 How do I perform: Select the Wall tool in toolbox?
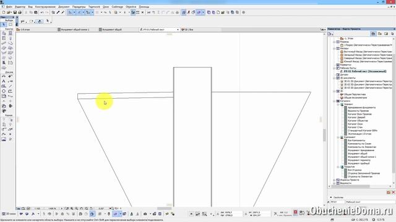pos(4,33)
